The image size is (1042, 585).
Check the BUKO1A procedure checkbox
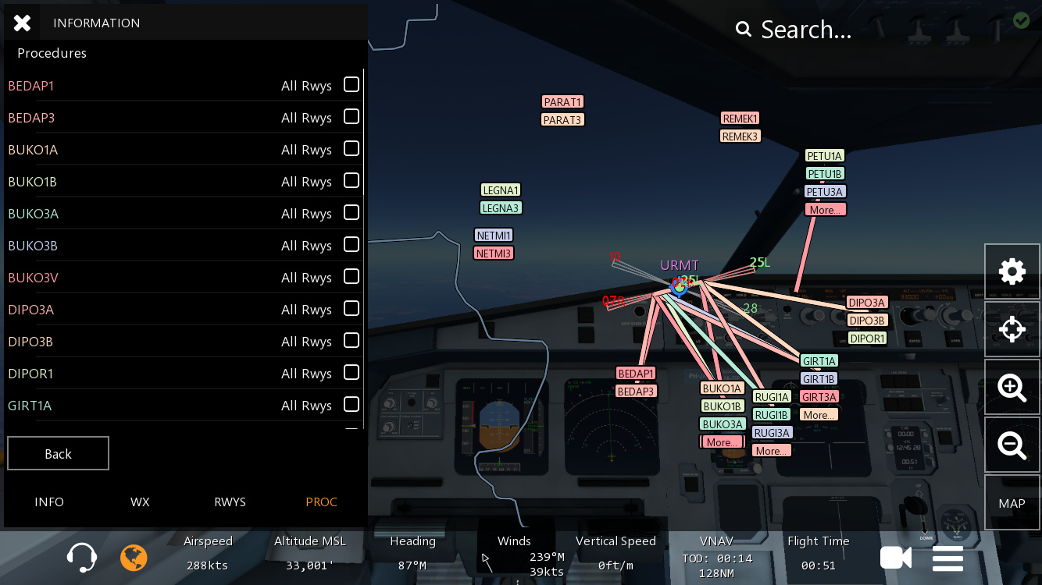tap(351, 148)
